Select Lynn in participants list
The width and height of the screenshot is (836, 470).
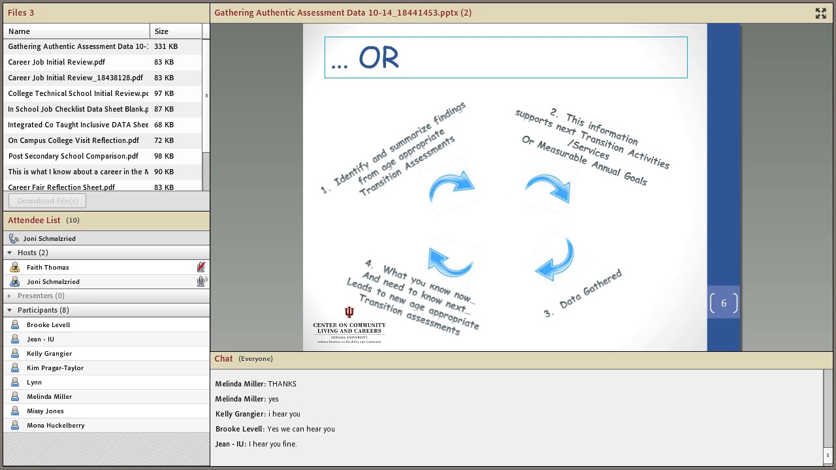106,382
